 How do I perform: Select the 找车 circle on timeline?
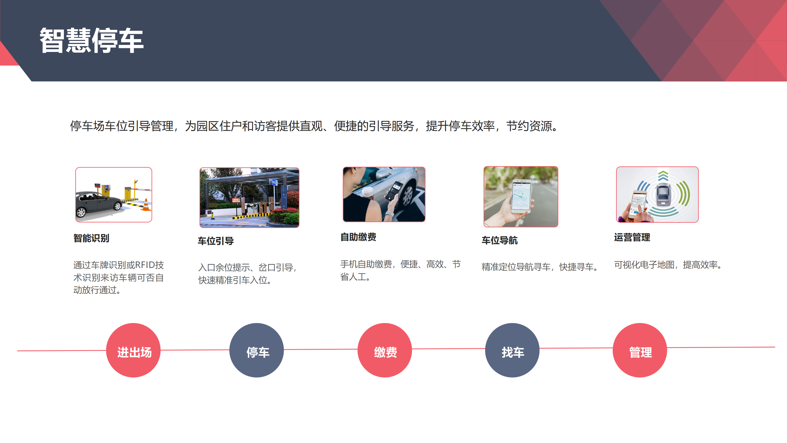click(x=512, y=350)
